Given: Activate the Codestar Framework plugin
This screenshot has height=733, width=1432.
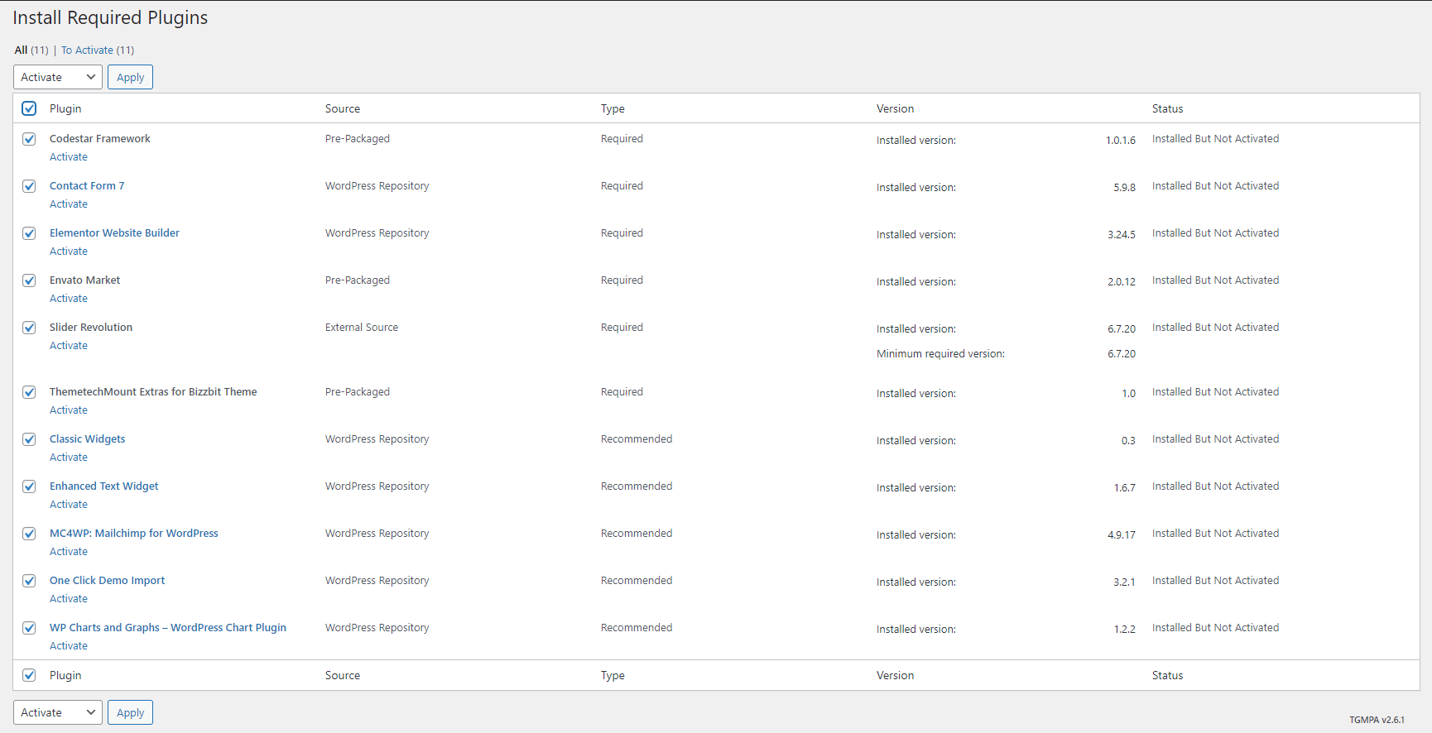Looking at the screenshot, I should click(x=69, y=157).
